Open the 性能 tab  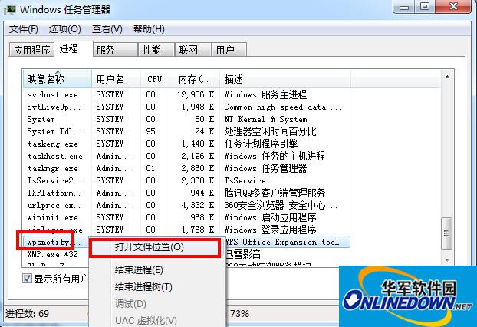pyautogui.click(x=150, y=51)
